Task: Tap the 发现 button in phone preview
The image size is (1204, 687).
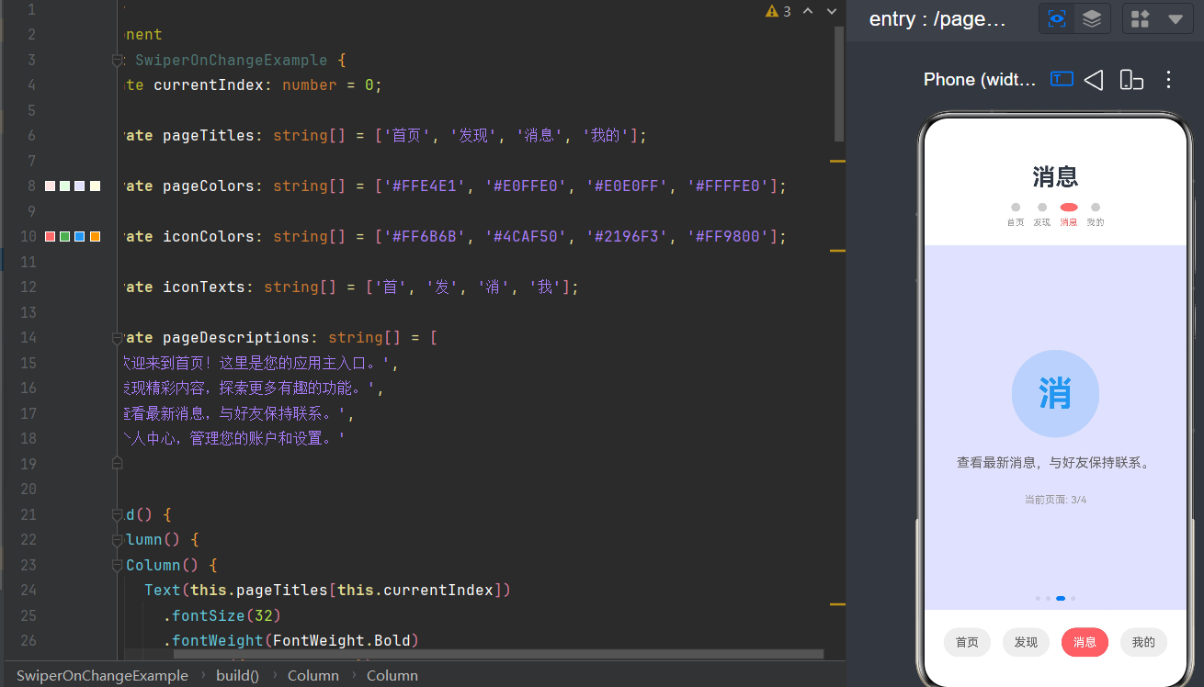Action: point(1026,642)
